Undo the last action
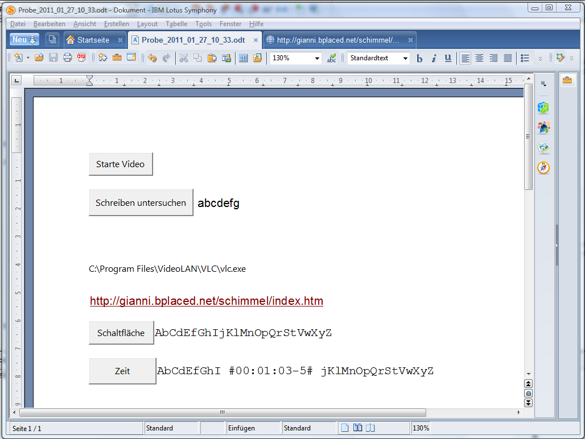 click(x=152, y=58)
